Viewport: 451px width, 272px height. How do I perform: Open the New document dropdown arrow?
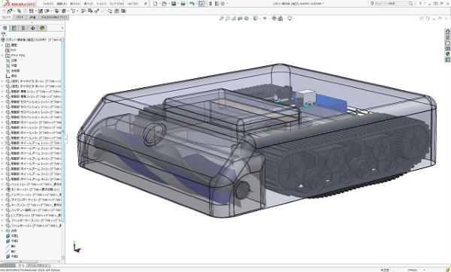point(159,4)
